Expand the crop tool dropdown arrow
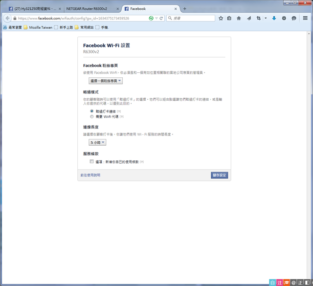The width and height of the screenshot is (313, 286). click(x=266, y=18)
